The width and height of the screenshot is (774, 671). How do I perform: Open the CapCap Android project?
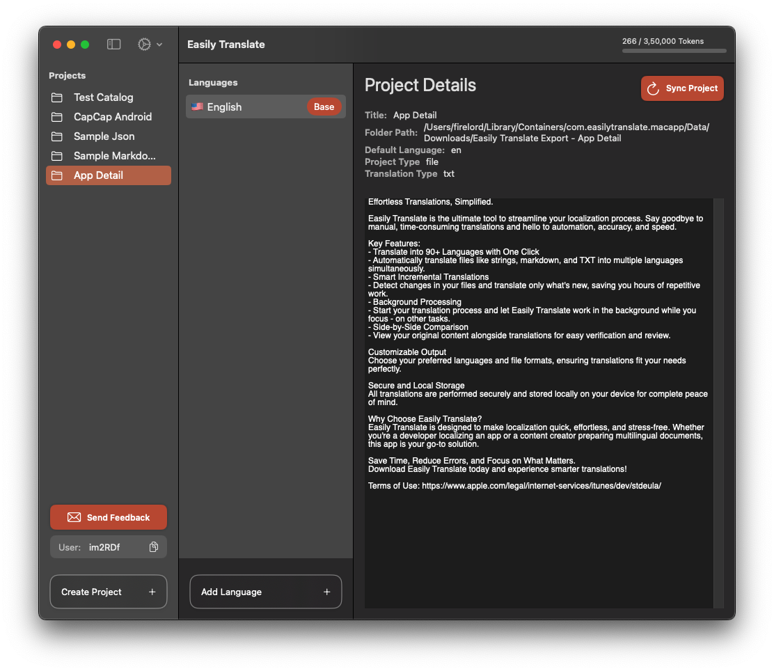click(x=112, y=117)
